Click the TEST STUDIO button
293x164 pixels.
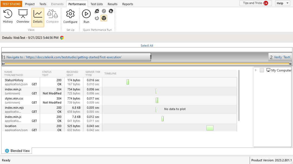tap(11, 4)
